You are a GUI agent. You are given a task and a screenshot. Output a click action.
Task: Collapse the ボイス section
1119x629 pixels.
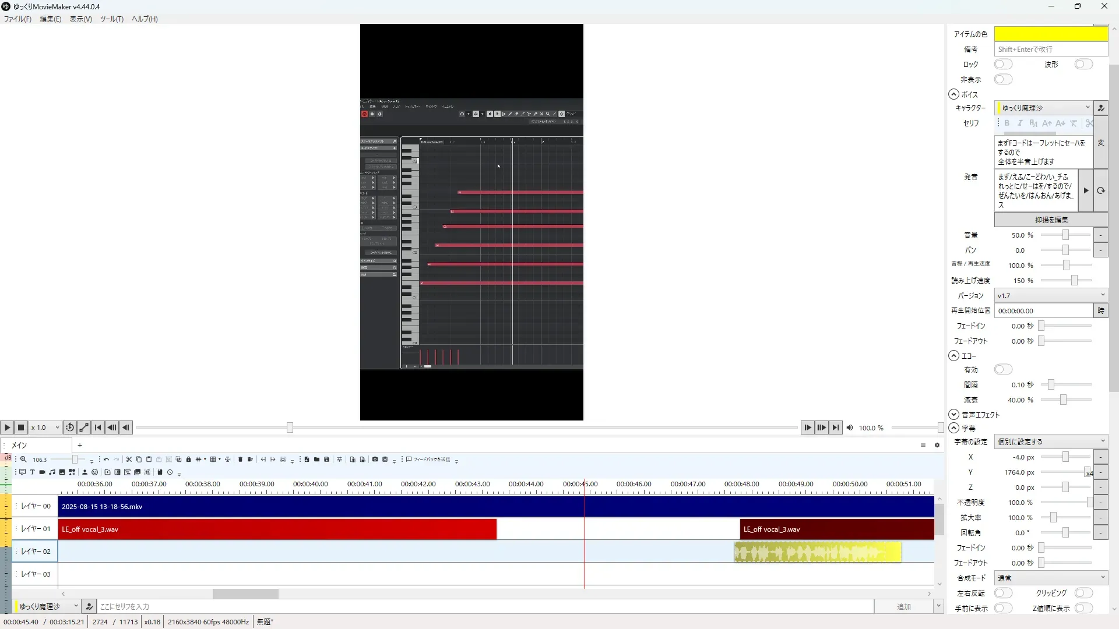[953, 94]
